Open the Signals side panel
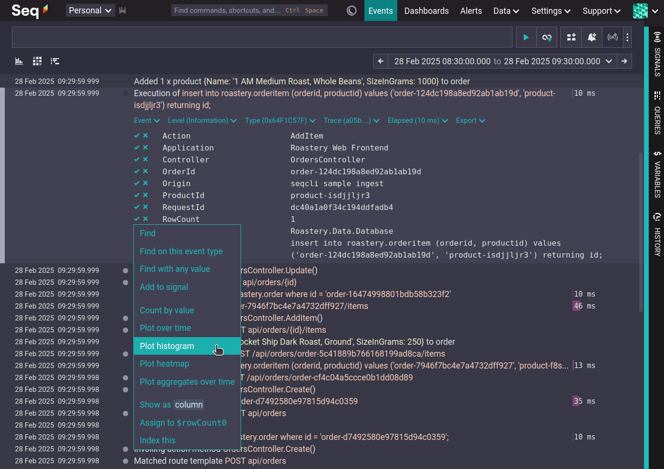 (x=657, y=54)
